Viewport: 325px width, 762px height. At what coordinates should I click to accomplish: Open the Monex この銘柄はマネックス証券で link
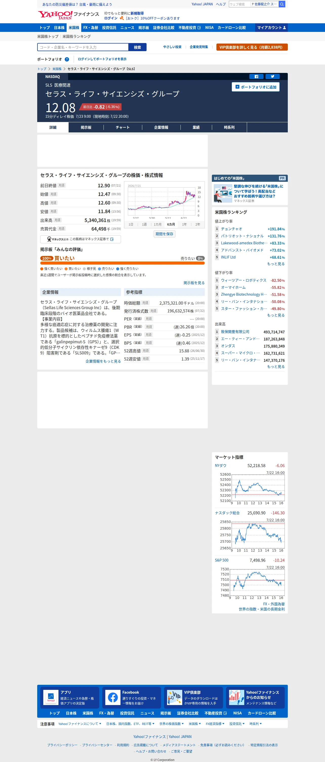[x=80, y=239]
